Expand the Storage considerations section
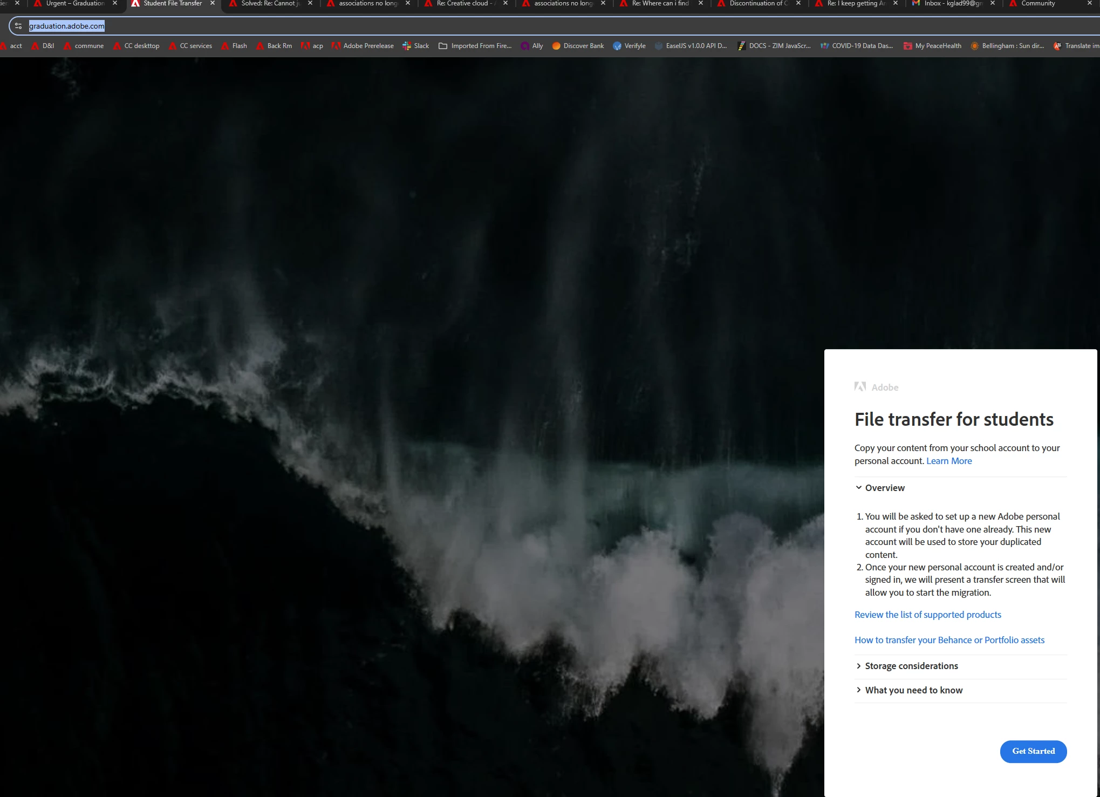1100x797 pixels. 911,666
